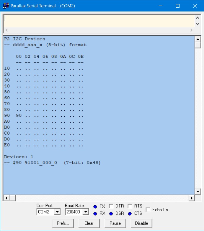The width and height of the screenshot is (204, 231).
Task: Enable the Echo On checkbox
Action: [148, 210]
